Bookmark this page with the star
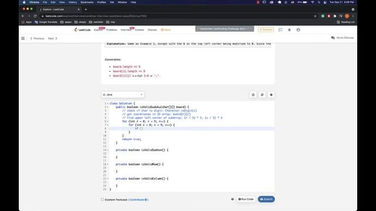Viewport: 376px width, 211px height. (315, 16)
